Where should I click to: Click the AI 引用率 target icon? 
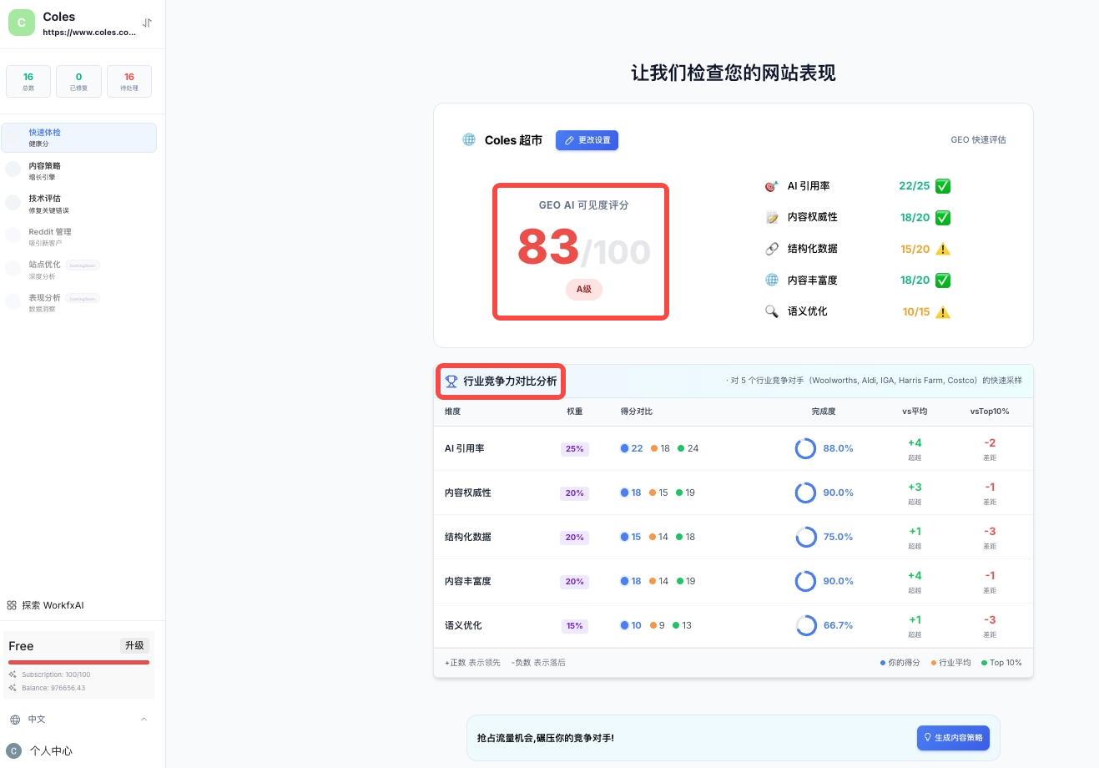pyautogui.click(x=772, y=186)
